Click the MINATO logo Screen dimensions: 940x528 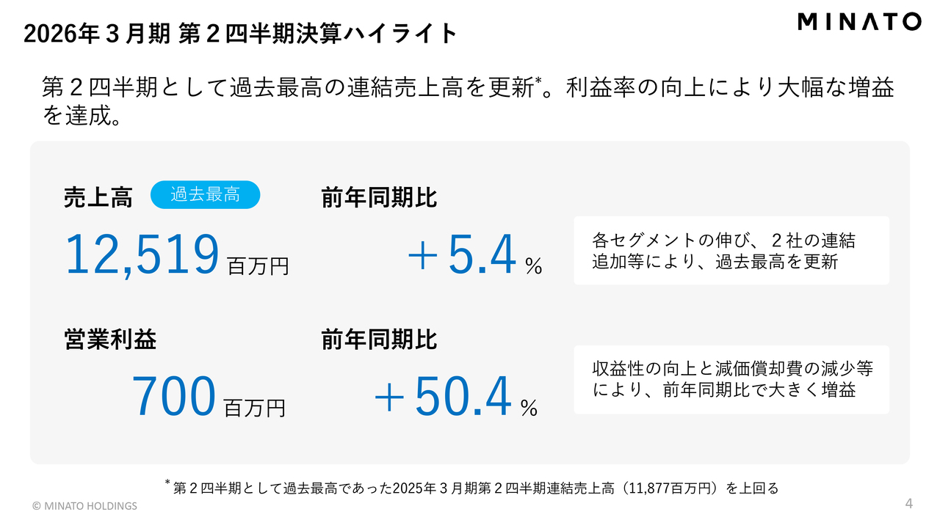point(859,22)
